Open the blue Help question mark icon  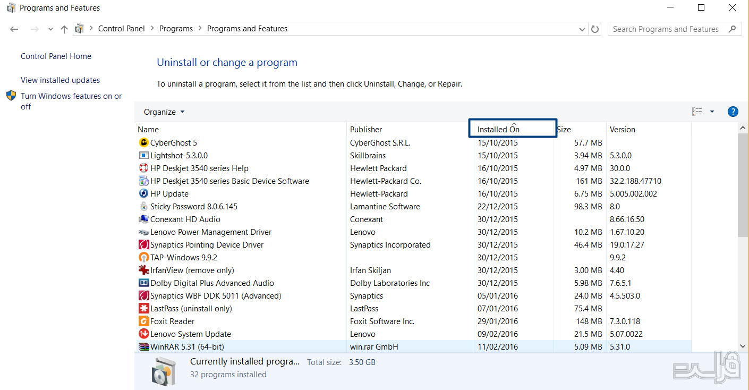pyautogui.click(x=733, y=112)
